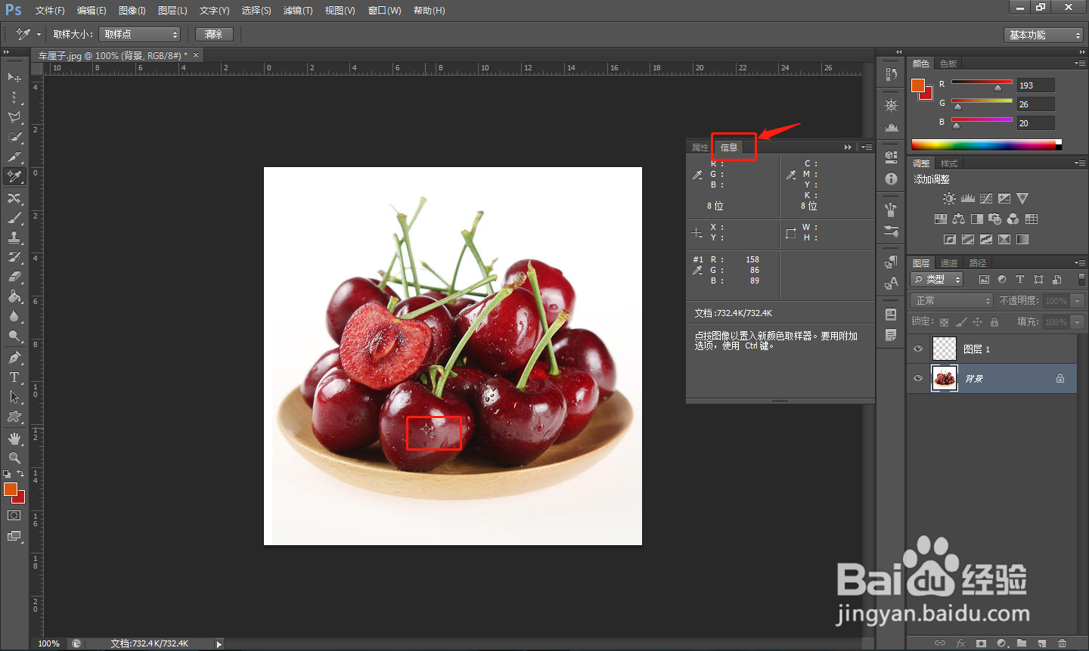1089x651 pixels.
Task: Add a Vibrance adjustment
Action: 1022,199
